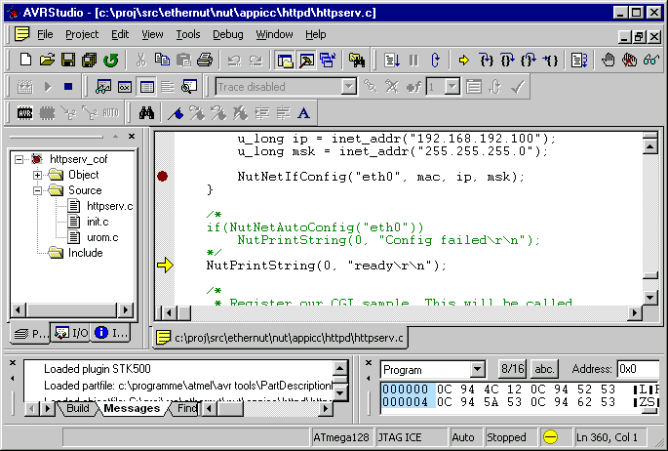668x451 pixels.
Task: Select the Messages output tab
Action: click(132, 408)
